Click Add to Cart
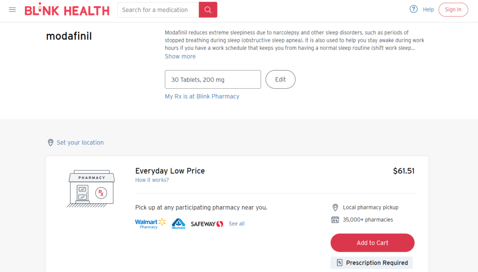Viewport: 478px width, 272px height. click(x=372, y=243)
